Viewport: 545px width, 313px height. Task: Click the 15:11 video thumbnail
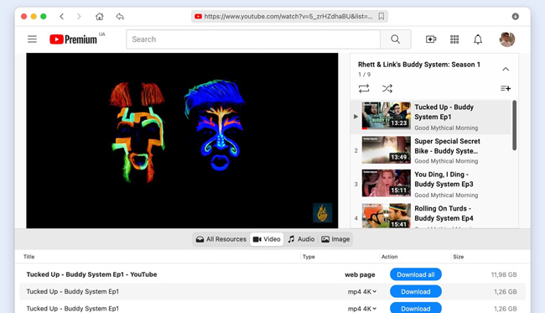click(x=387, y=183)
